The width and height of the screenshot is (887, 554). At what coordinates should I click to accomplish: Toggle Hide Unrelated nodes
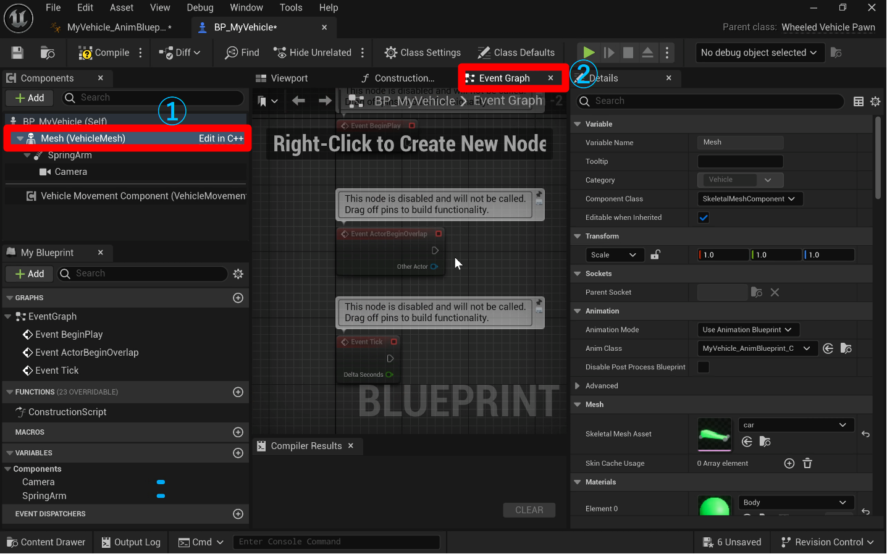(313, 52)
